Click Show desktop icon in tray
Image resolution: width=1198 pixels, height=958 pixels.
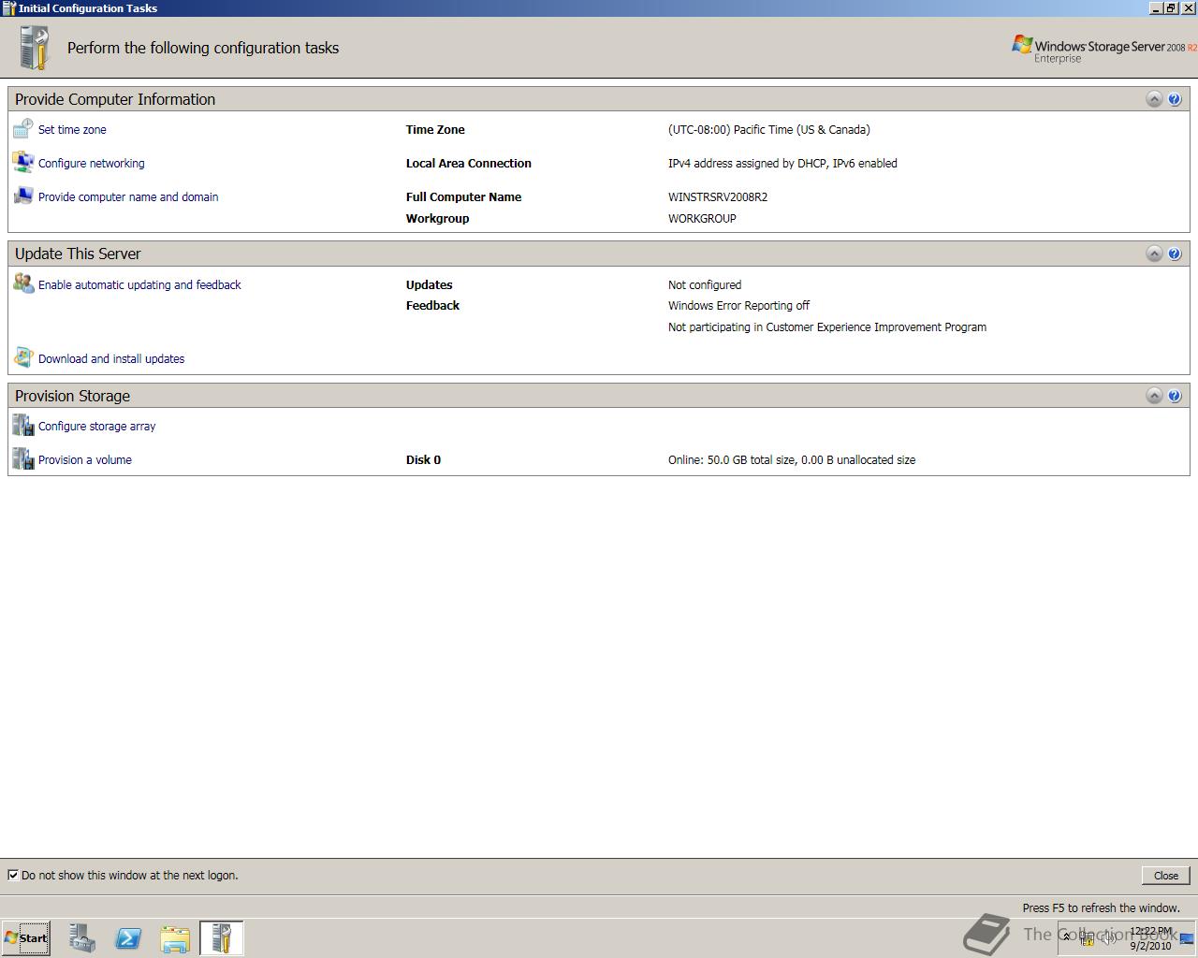[x=1187, y=938]
